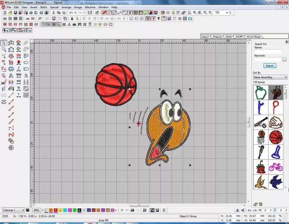Click the scissors Cut icon in toolbar
Image resolution: width=289 pixels, height=224 pixels.
point(53,13)
